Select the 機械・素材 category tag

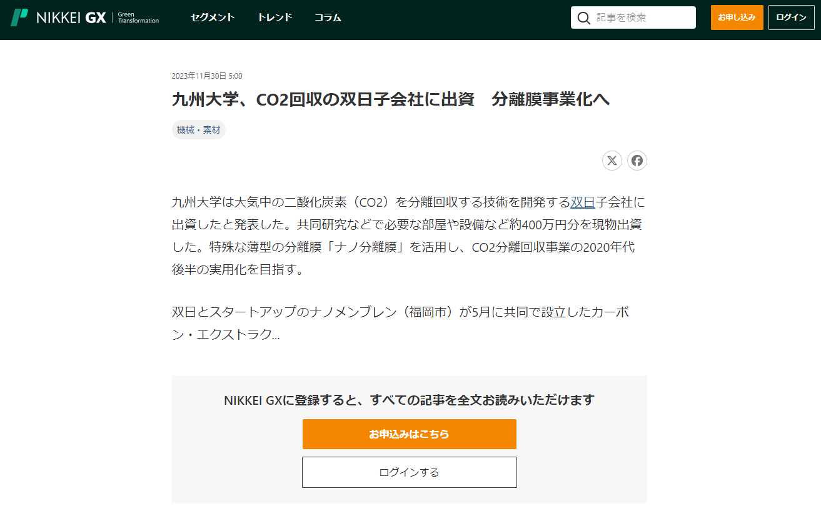pos(198,130)
